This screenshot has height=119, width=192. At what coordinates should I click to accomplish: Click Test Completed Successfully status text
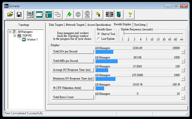tap(24, 113)
